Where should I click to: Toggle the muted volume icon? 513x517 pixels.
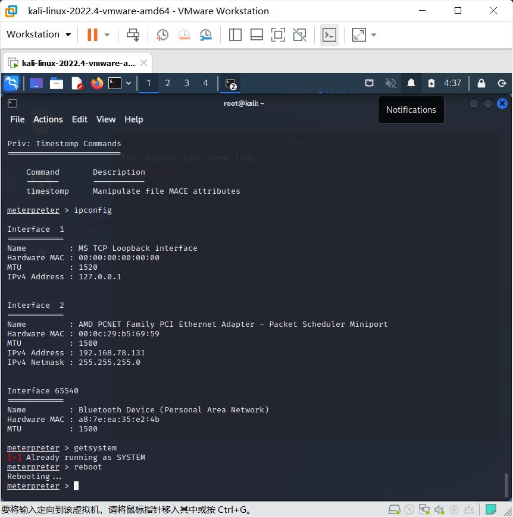click(x=390, y=83)
